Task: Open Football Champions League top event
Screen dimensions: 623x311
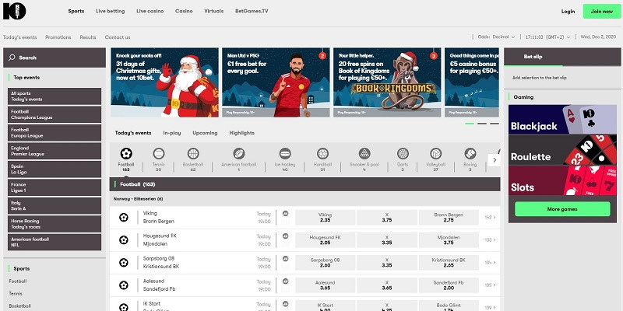Action: [55, 114]
